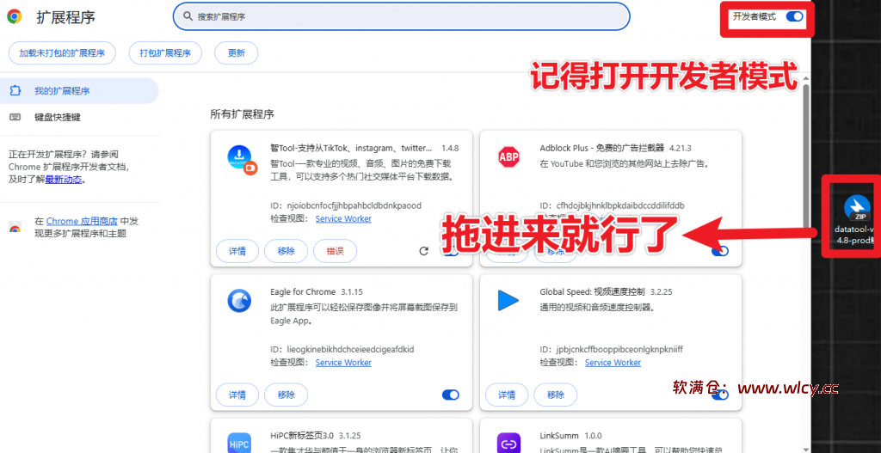881x453 pixels.
Task: Click the Global Speed play-arrow icon
Action: 508,301
